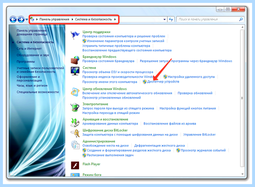
Task: Click the Электропитание battery icon
Action: [x=75, y=108]
